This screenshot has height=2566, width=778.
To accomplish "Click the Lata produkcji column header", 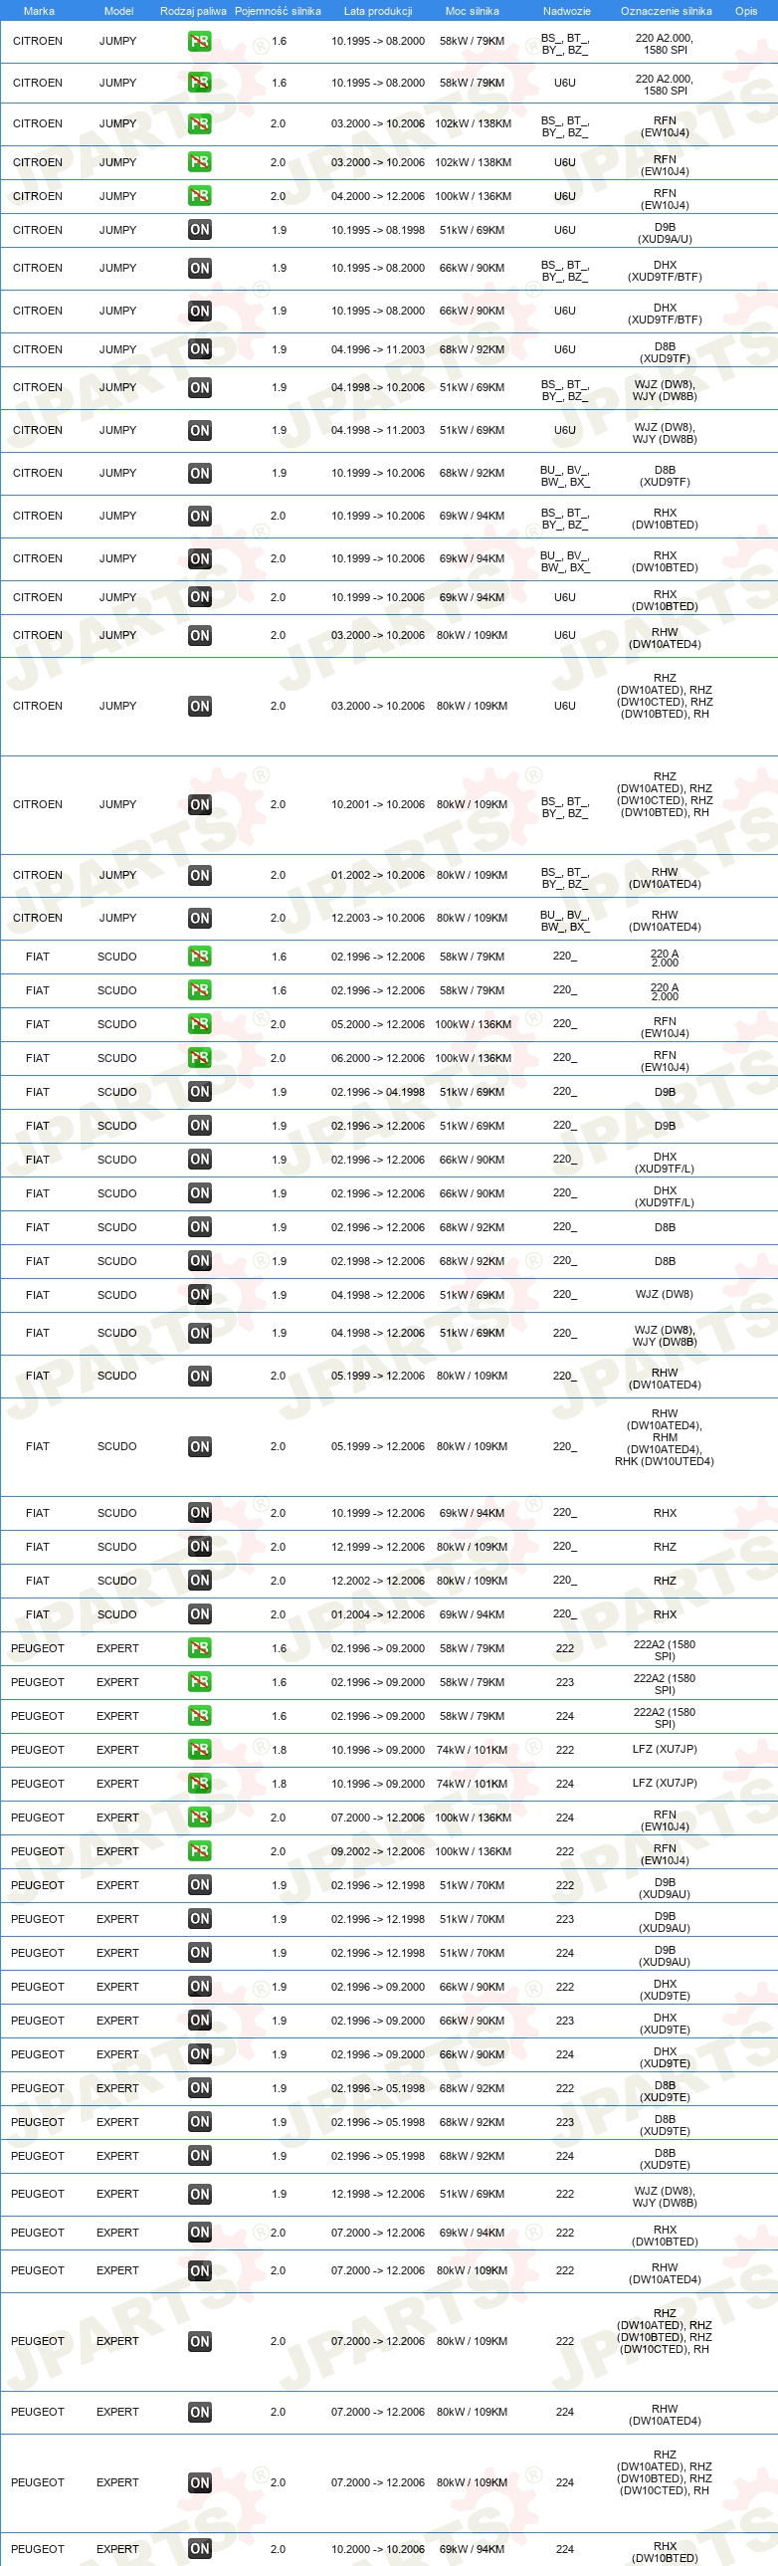I will click(x=377, y=11).
